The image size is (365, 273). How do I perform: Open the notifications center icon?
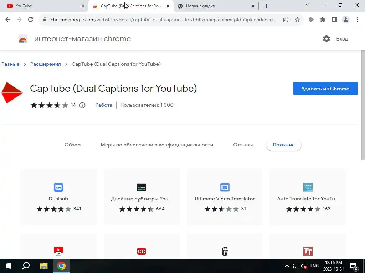point(354,266)
